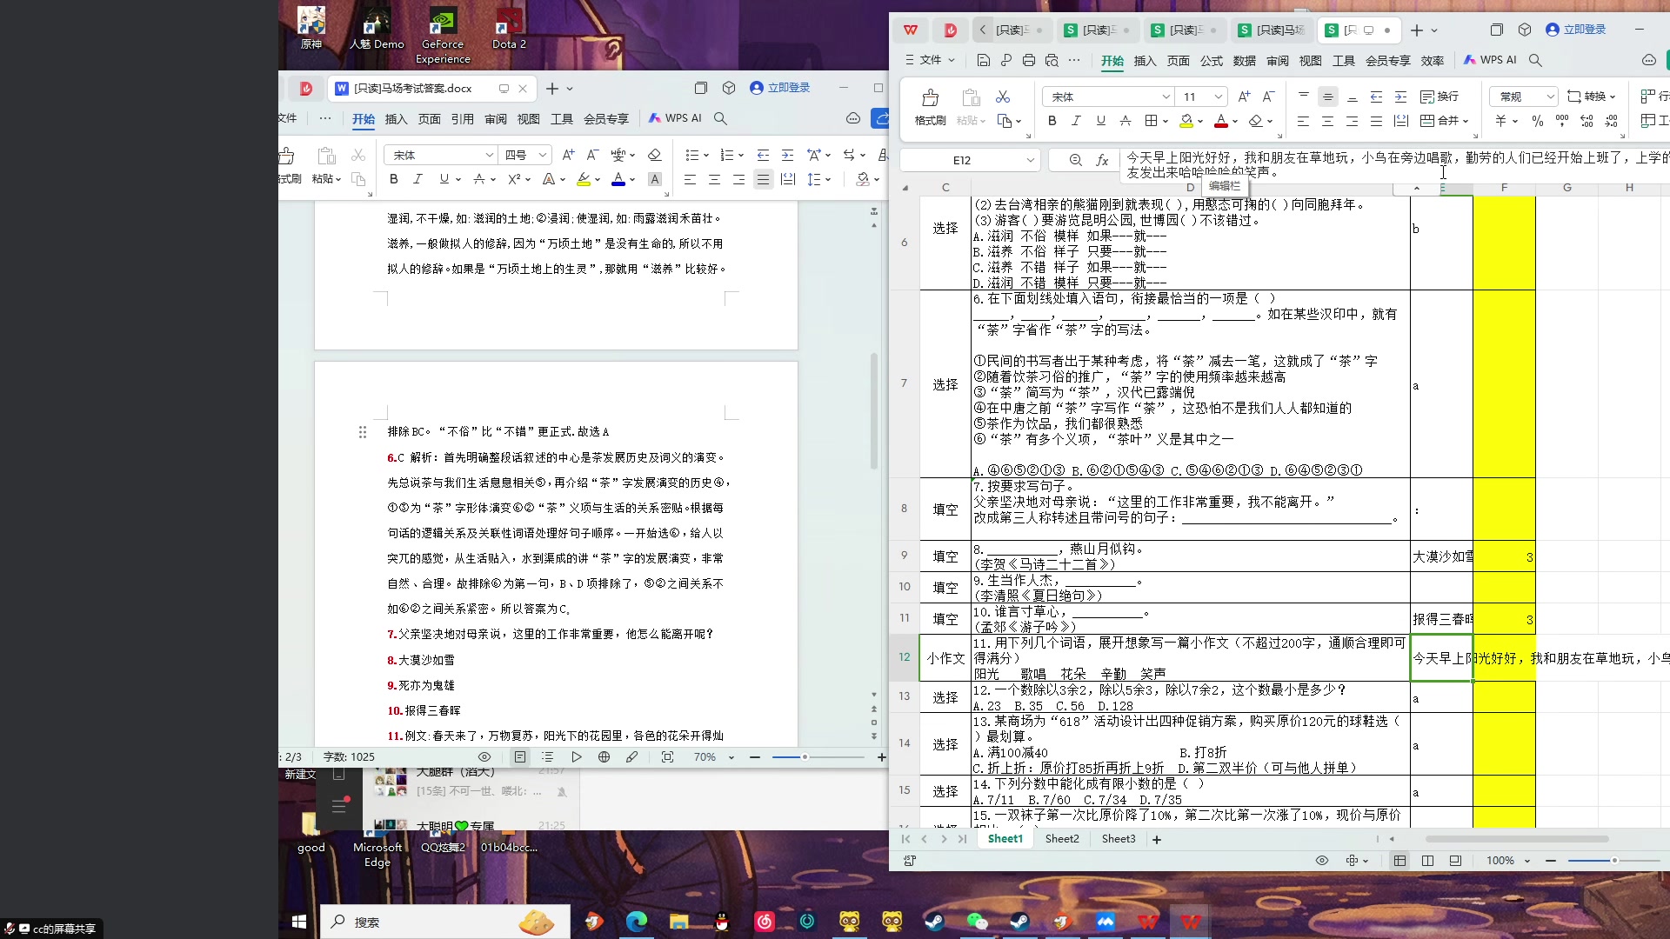Click the Word vertical scrollbar
1670x939 pixels.
(x=874, y=410)
